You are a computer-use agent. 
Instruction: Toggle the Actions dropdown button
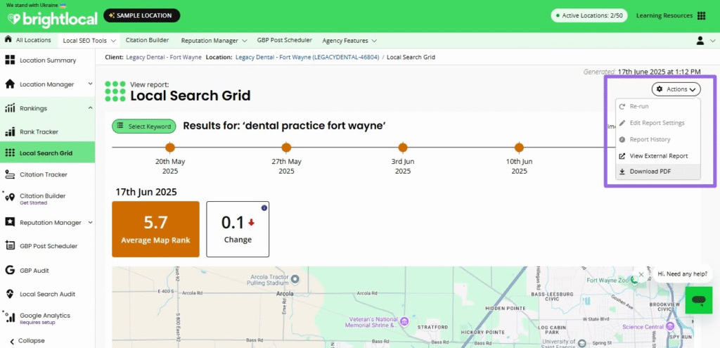click(676, 89)
